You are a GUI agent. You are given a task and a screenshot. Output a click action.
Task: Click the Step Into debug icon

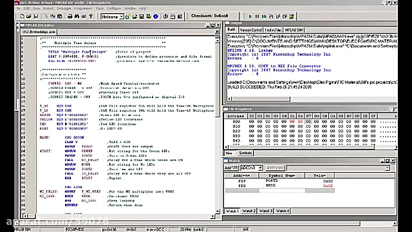point(271,16)
